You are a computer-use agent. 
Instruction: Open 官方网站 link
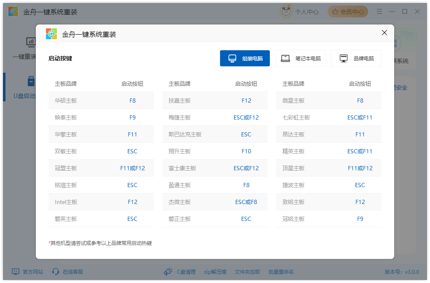[32, 272]
